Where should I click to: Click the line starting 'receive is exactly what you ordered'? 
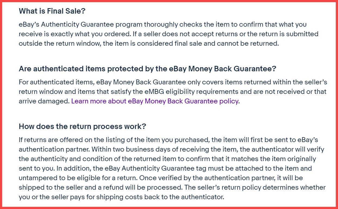click(169, 34)
